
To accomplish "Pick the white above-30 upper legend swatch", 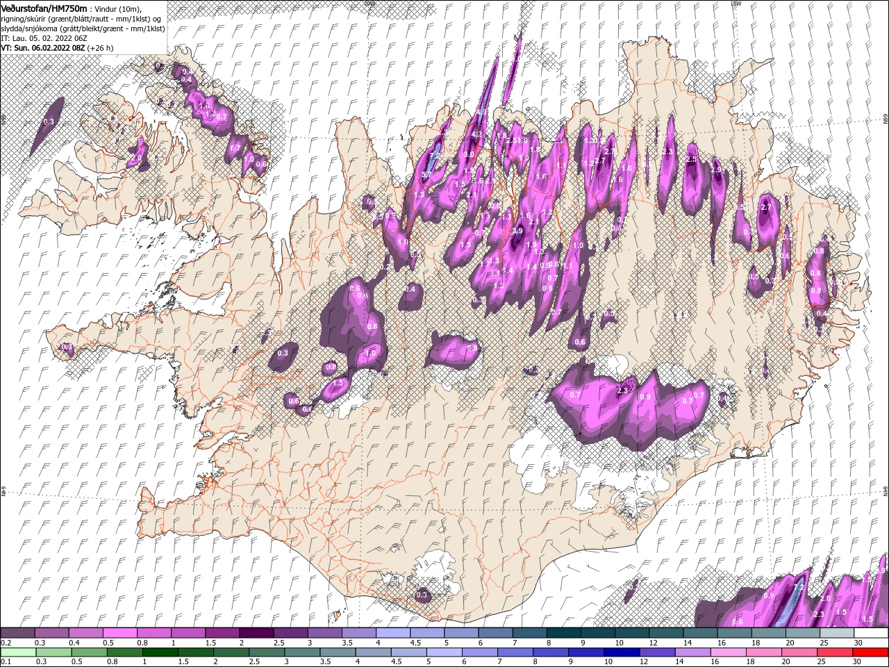I will pyautogui.click(x=871, y=633).
